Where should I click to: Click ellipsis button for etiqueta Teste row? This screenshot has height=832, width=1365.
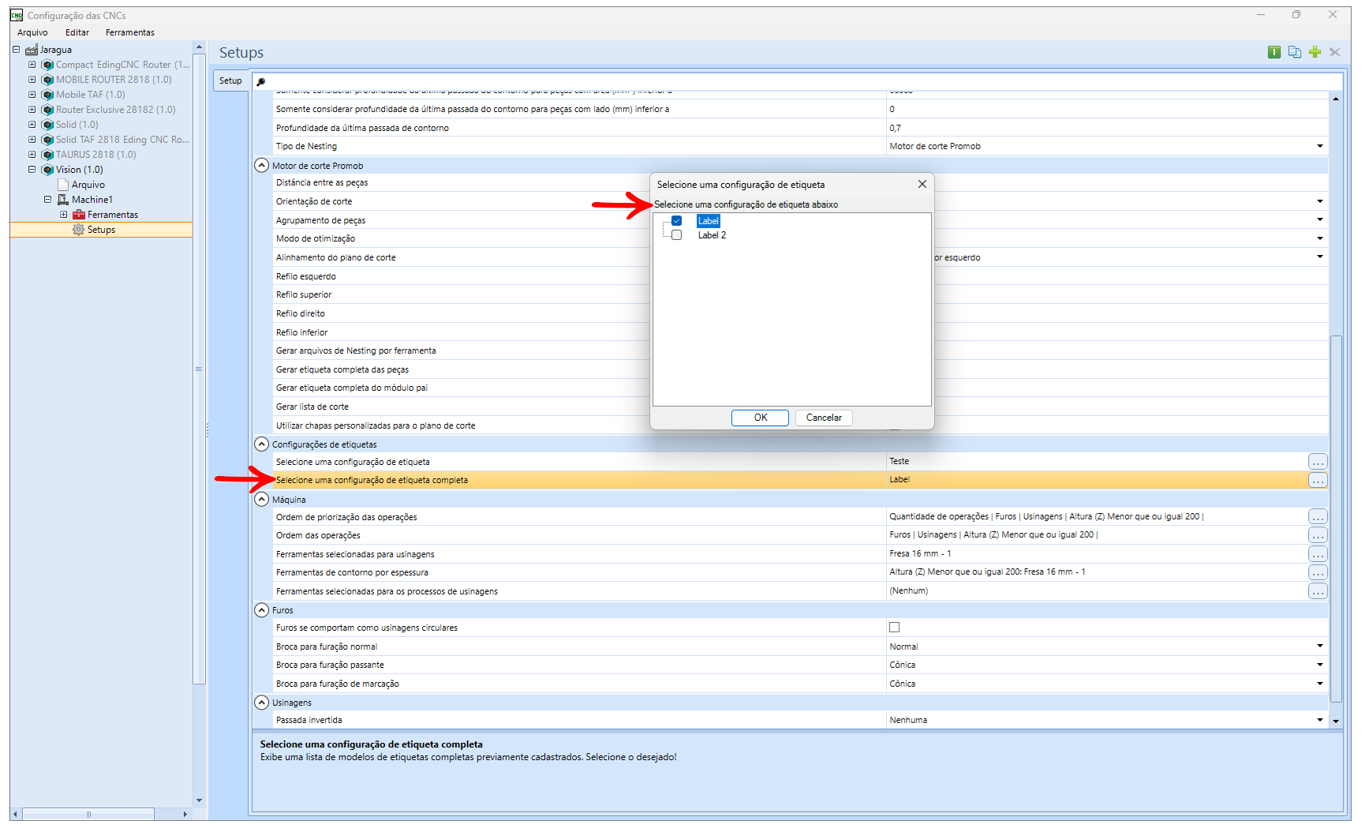(1318, 462)
